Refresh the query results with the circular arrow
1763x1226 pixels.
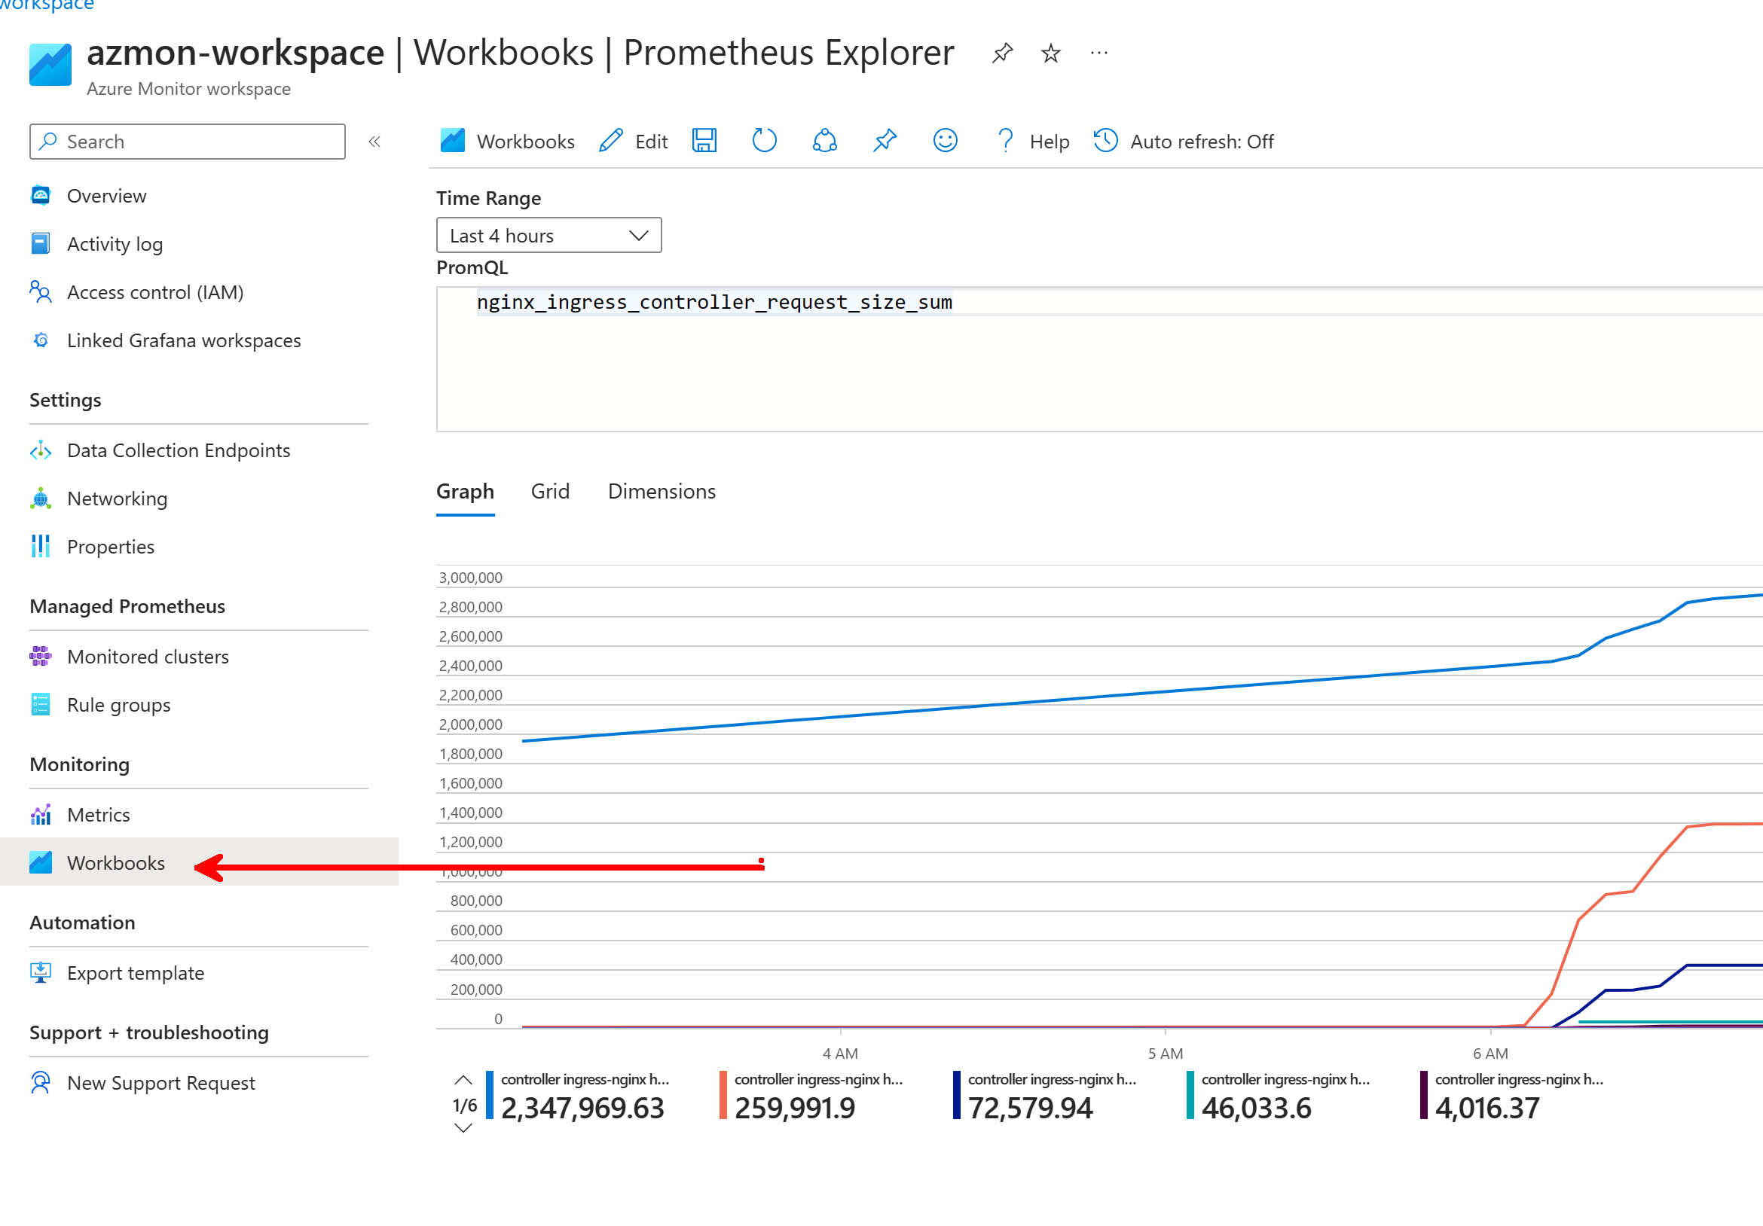764,141
